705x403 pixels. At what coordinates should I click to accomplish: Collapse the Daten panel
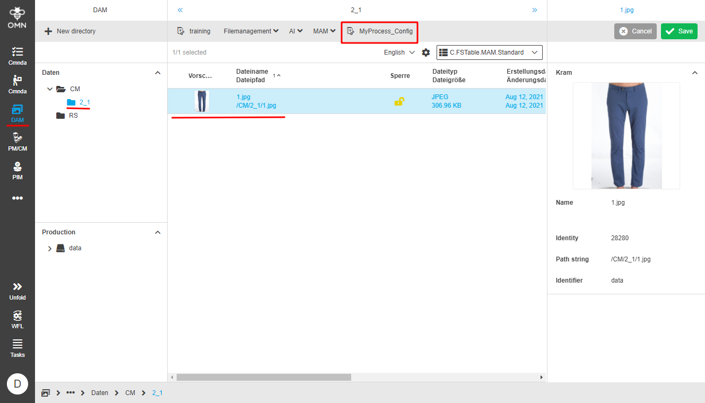click(x=157, y=73)
